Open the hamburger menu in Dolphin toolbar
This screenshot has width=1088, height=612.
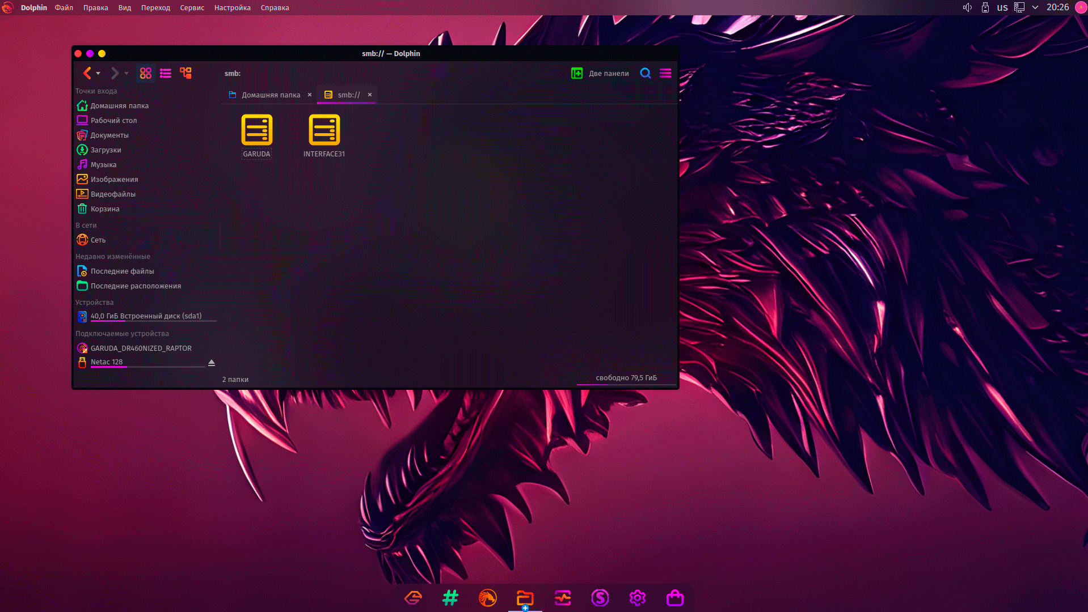(665, 73)
